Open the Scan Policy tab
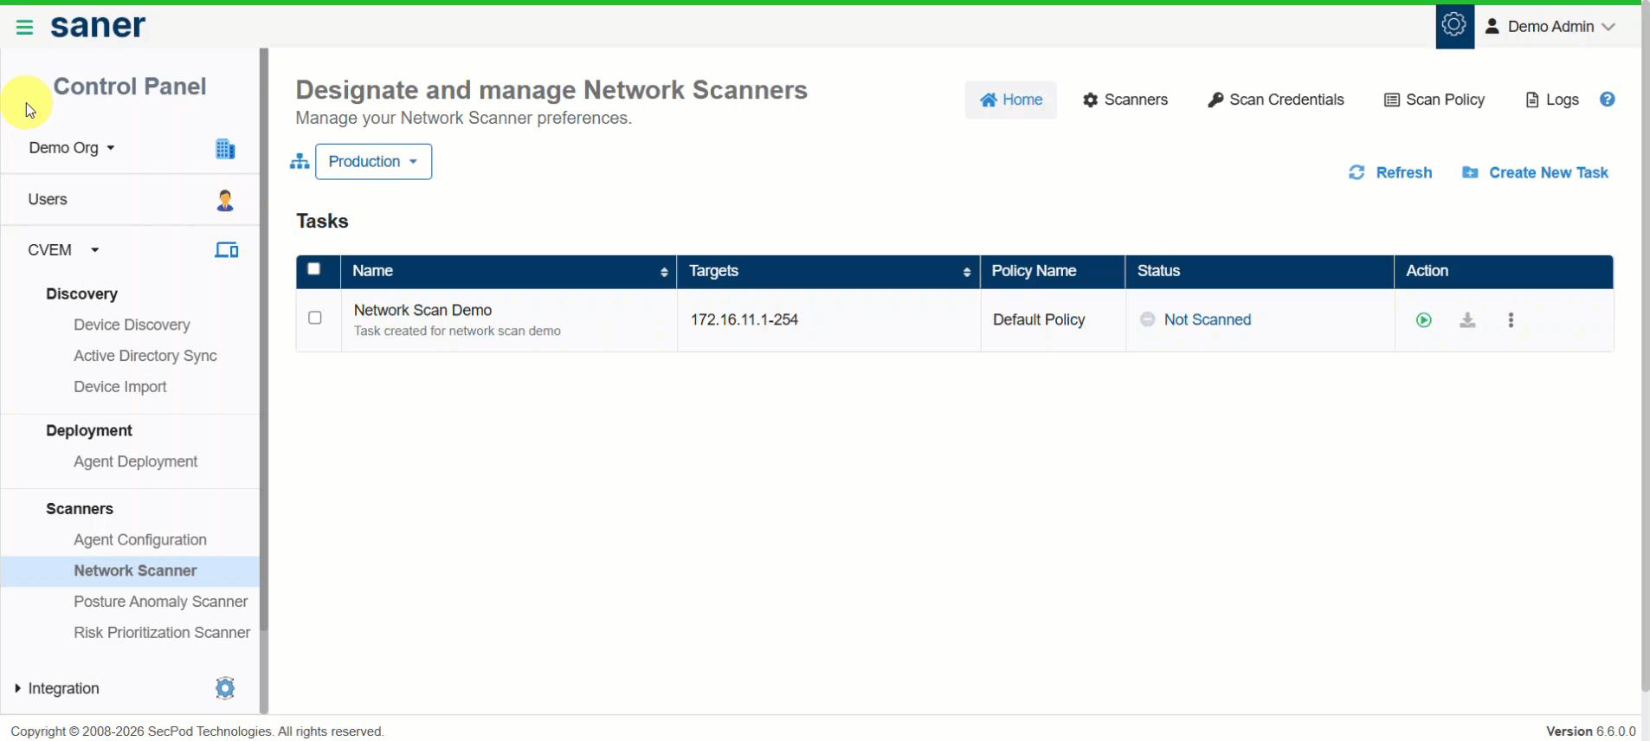Image resolution: width=1650 pixels, height=741 pixels. [x=1434, y=100]
